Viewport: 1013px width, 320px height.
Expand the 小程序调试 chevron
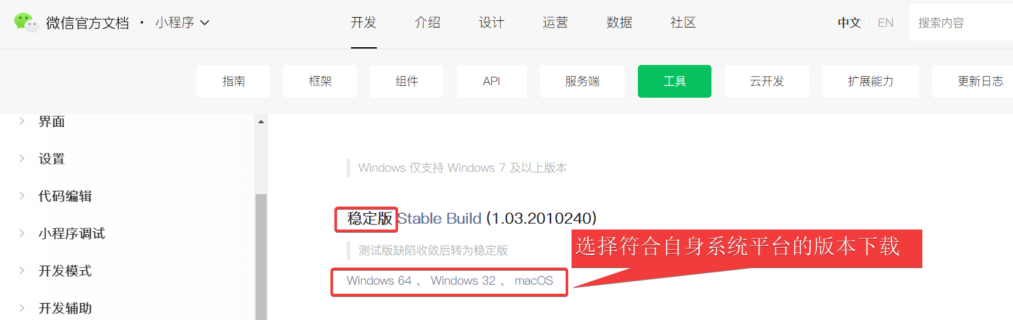pyautogui.click(x=22, y=233)
